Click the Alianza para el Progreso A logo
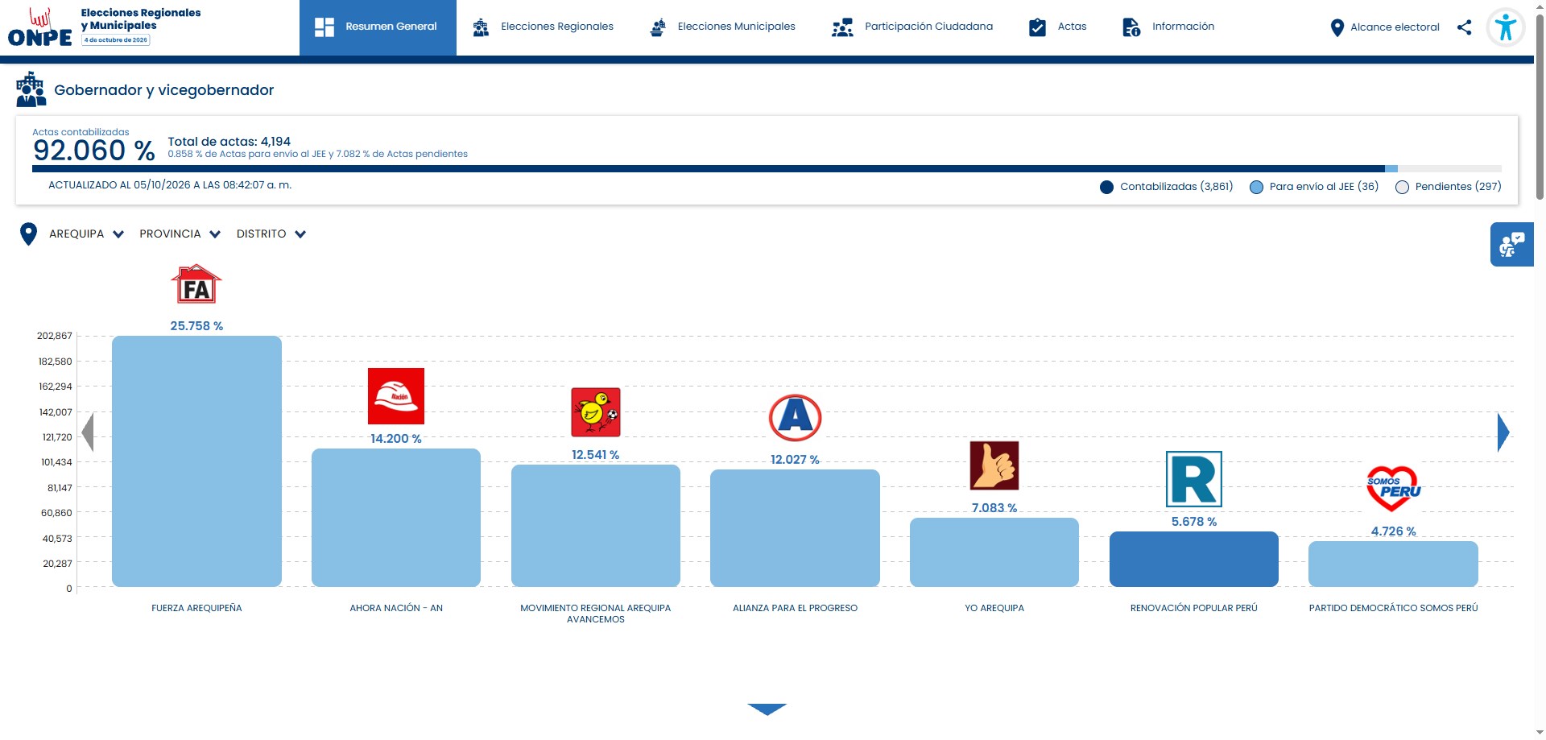The image size is (1546, 740). (795, 417)
